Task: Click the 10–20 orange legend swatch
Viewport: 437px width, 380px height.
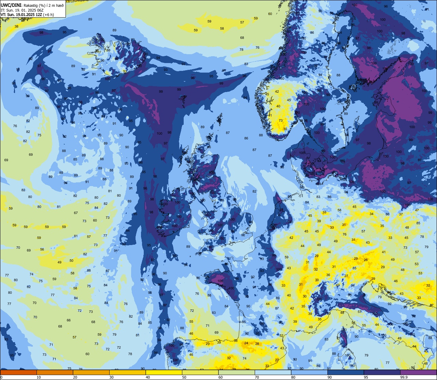Action: pos(55,372)
